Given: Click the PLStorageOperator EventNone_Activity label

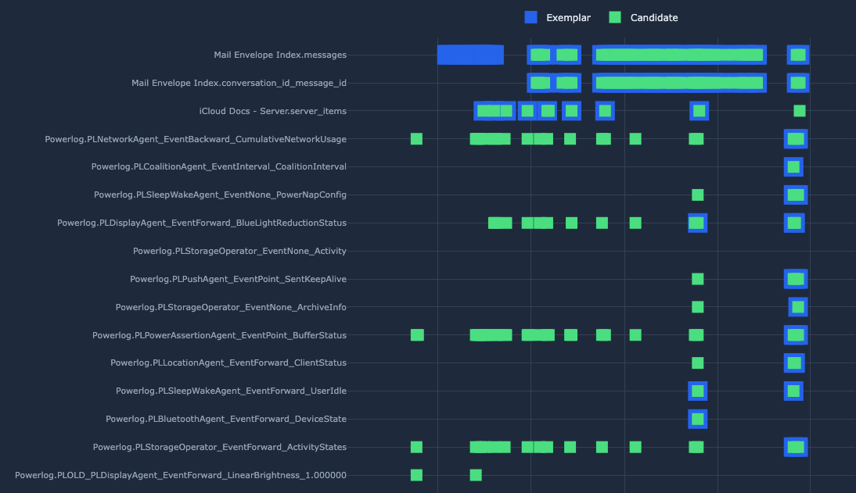Looking at the screenshot, I should (x=239, y=251).
